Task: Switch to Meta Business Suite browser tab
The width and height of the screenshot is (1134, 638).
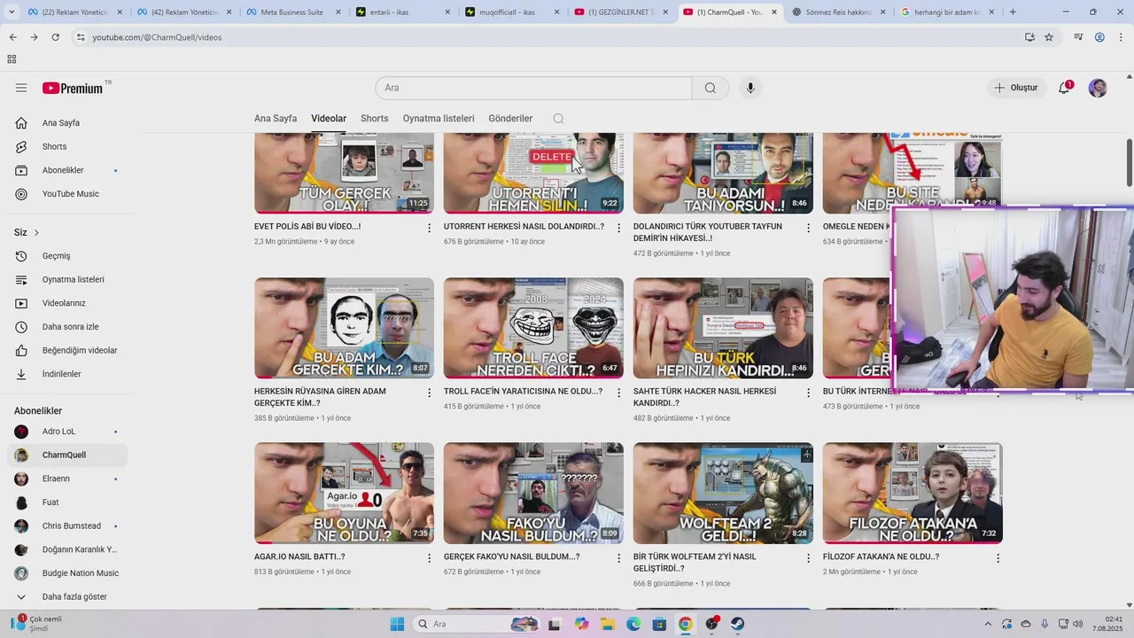Action: [295, 12]
